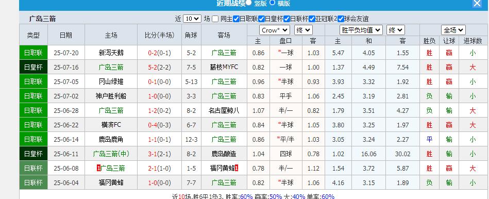Select the 横版 radio option

click(272, 3)
